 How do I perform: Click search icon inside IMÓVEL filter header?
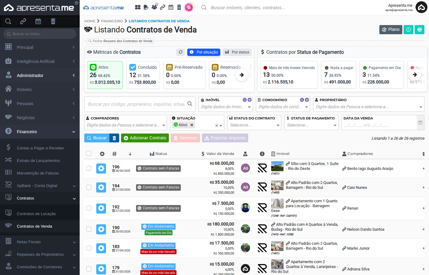tap(245, 100)
